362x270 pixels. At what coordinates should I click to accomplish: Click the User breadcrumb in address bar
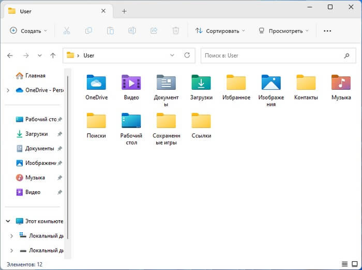(x=88, y=55)
